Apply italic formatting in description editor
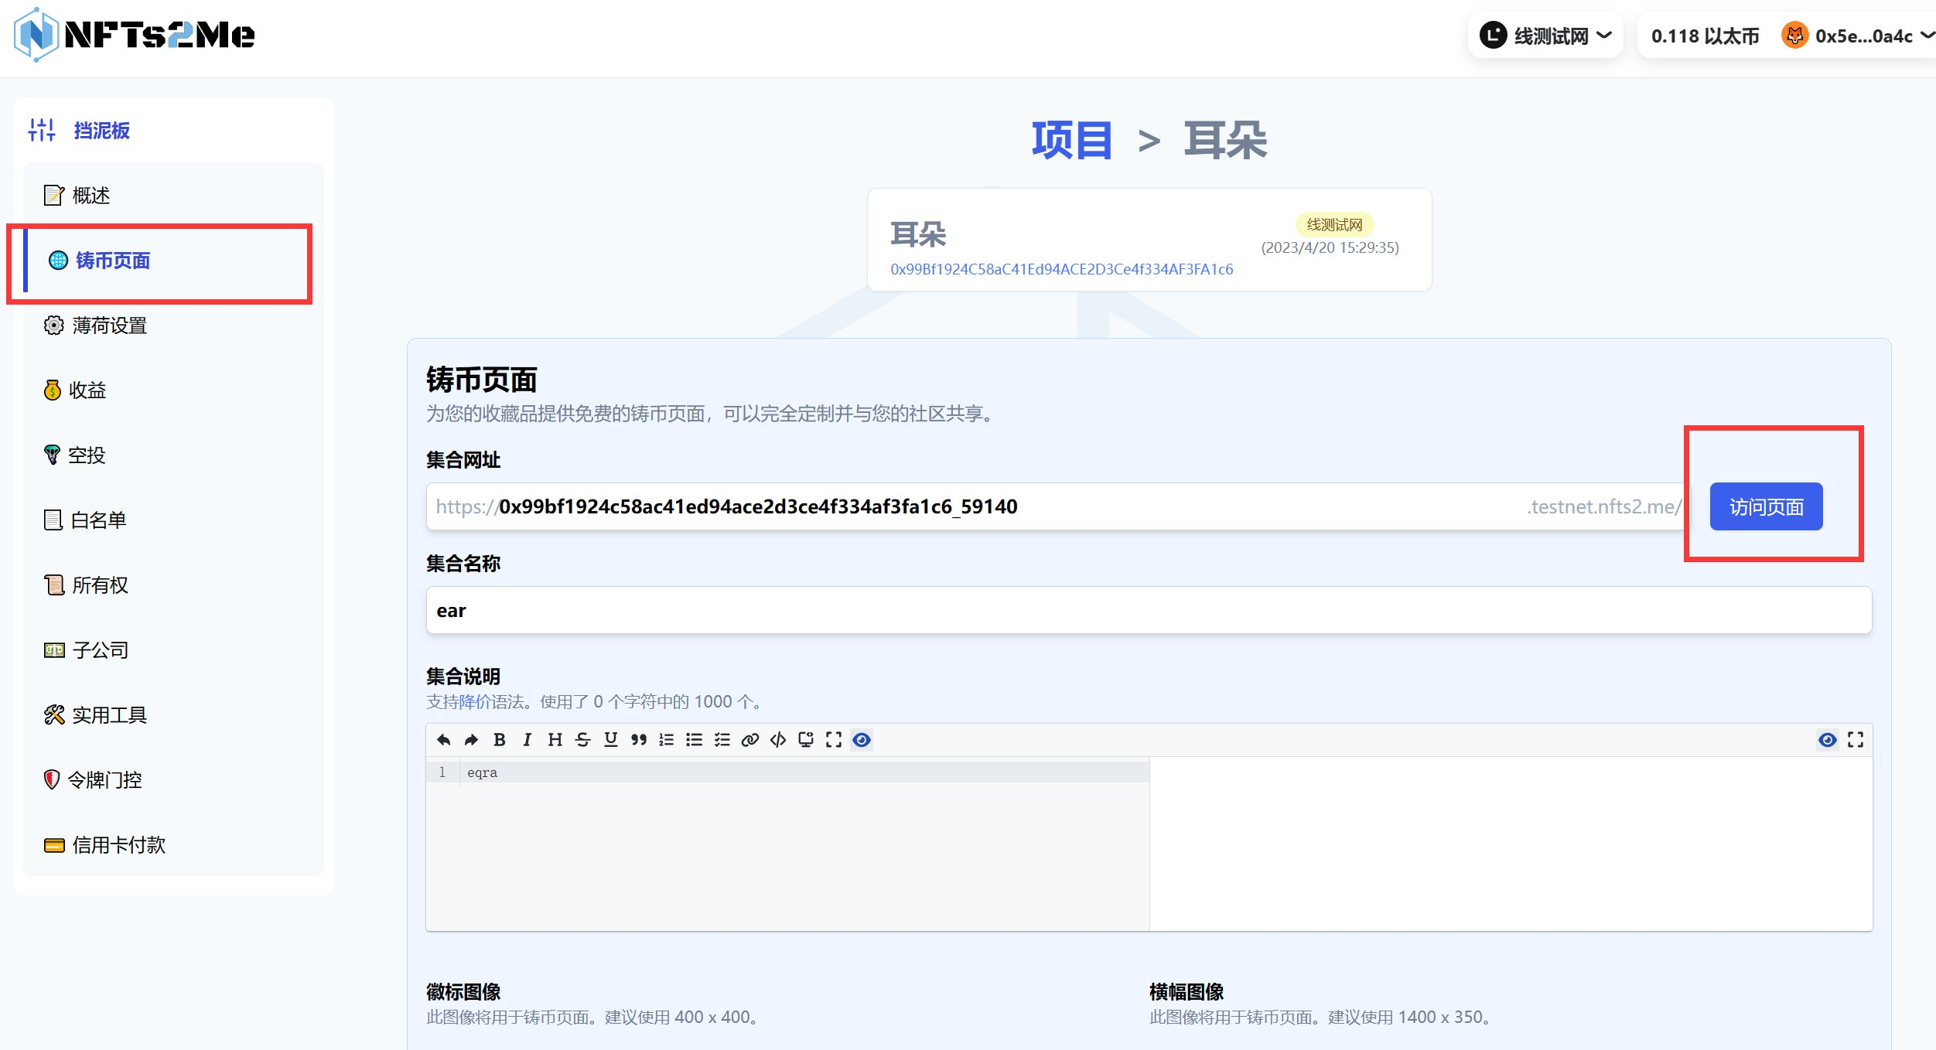 [527, 740]
